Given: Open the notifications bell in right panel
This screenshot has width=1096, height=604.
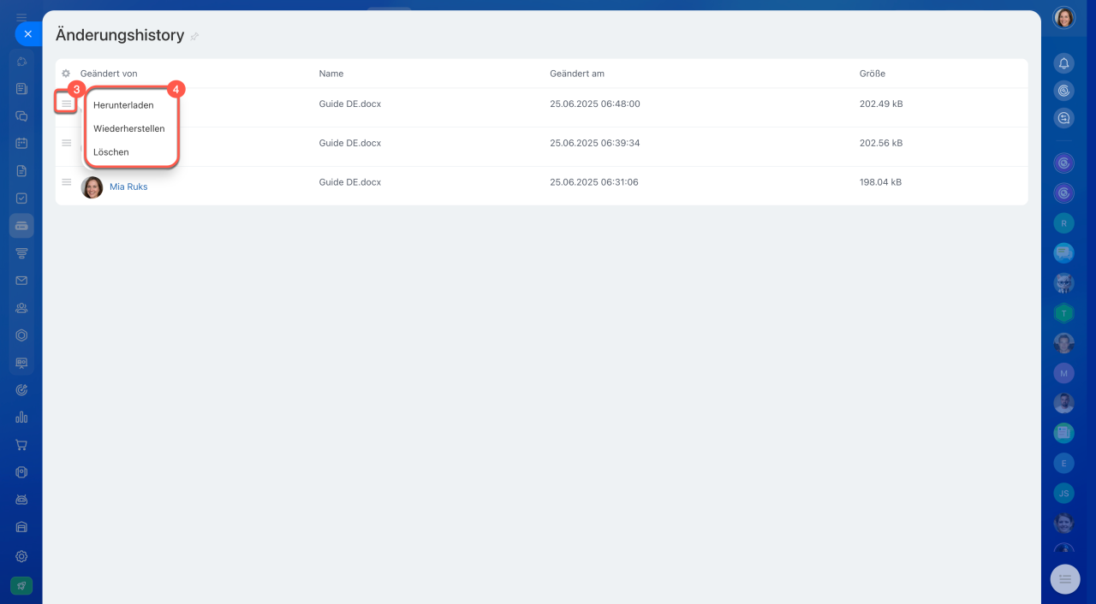Looking at the screenshot, I should click(x=1063, y=63).
